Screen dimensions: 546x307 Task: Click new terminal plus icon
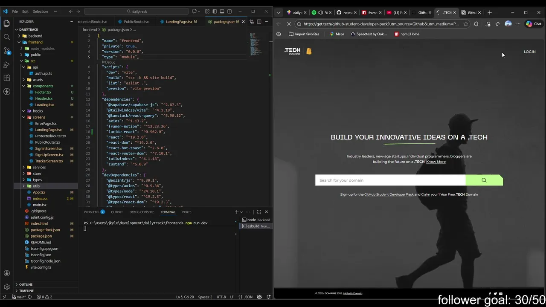coord(236,212)
